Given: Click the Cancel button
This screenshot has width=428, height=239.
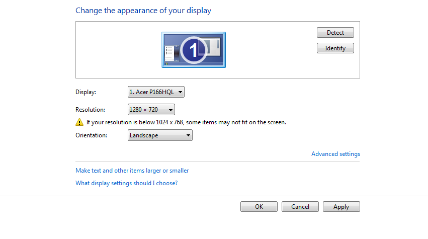Looking at the screenshot, I should (300, 206).
